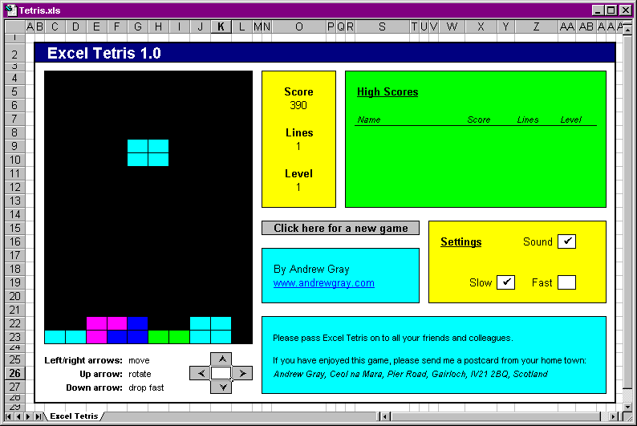Close the Tetris.xls window
Viewport: 637px width, 426px height.
tap(626, 10)
